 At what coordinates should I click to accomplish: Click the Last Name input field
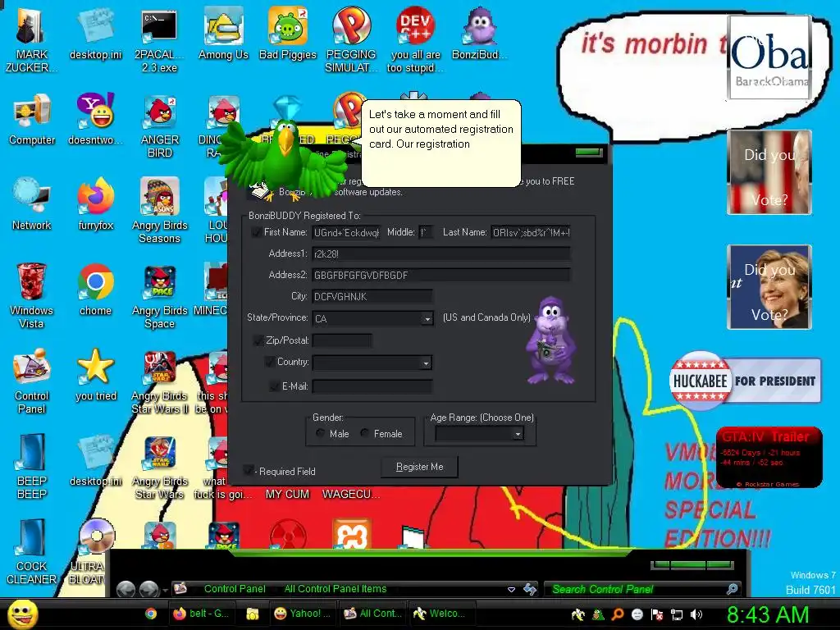tap(531, 232)
